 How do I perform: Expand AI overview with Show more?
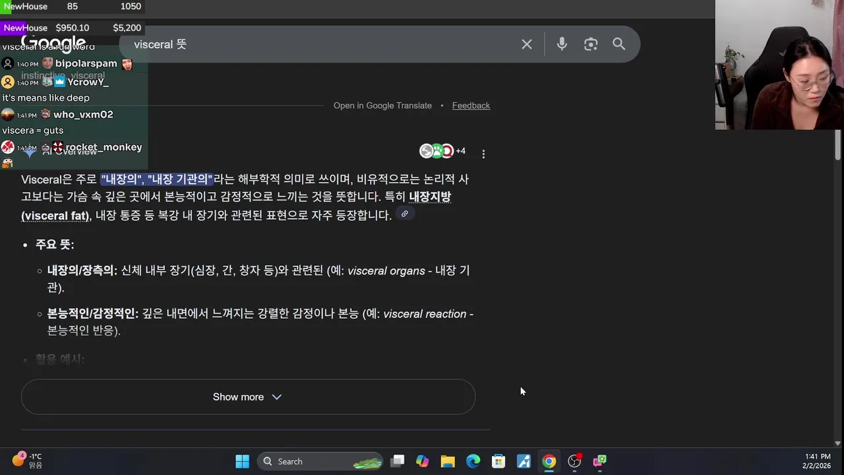(x=248, y=396)
